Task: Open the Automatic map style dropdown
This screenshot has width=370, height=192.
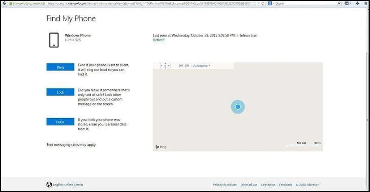Action: (x=202, y=66)
